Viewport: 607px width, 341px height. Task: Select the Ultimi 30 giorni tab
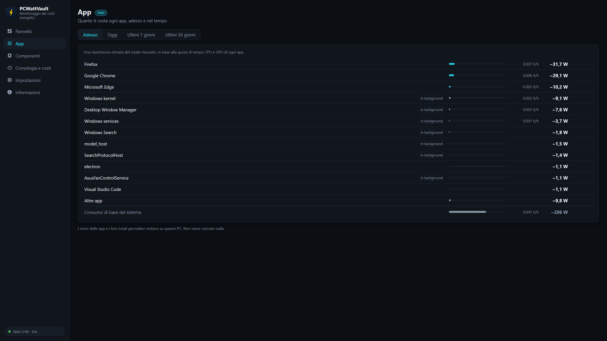tap(180, 35)
